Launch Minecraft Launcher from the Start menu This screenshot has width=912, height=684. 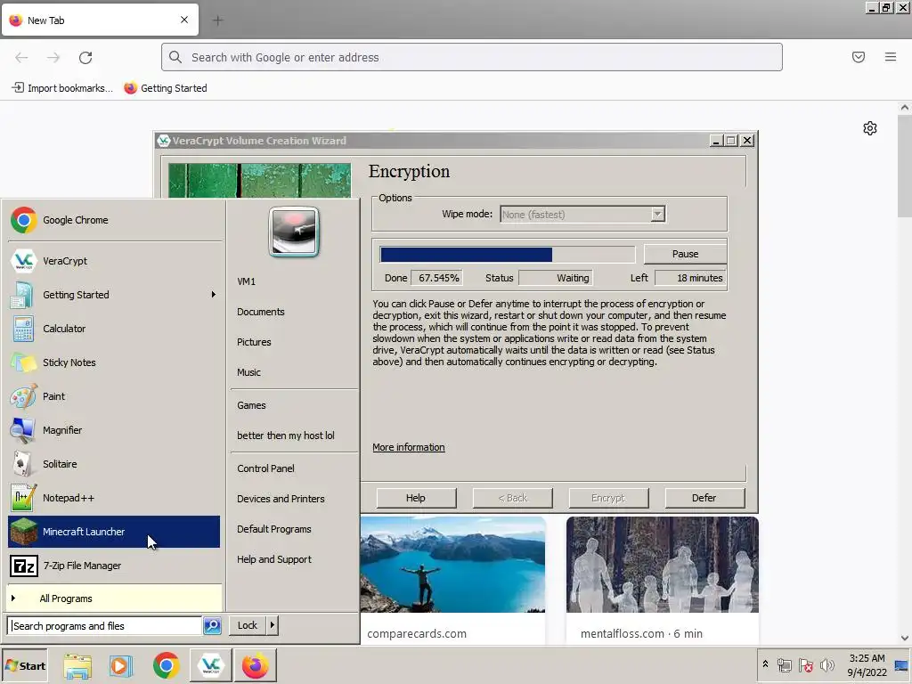coord(114,532)
